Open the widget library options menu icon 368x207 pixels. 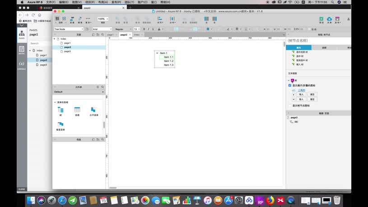pos(98,87)
